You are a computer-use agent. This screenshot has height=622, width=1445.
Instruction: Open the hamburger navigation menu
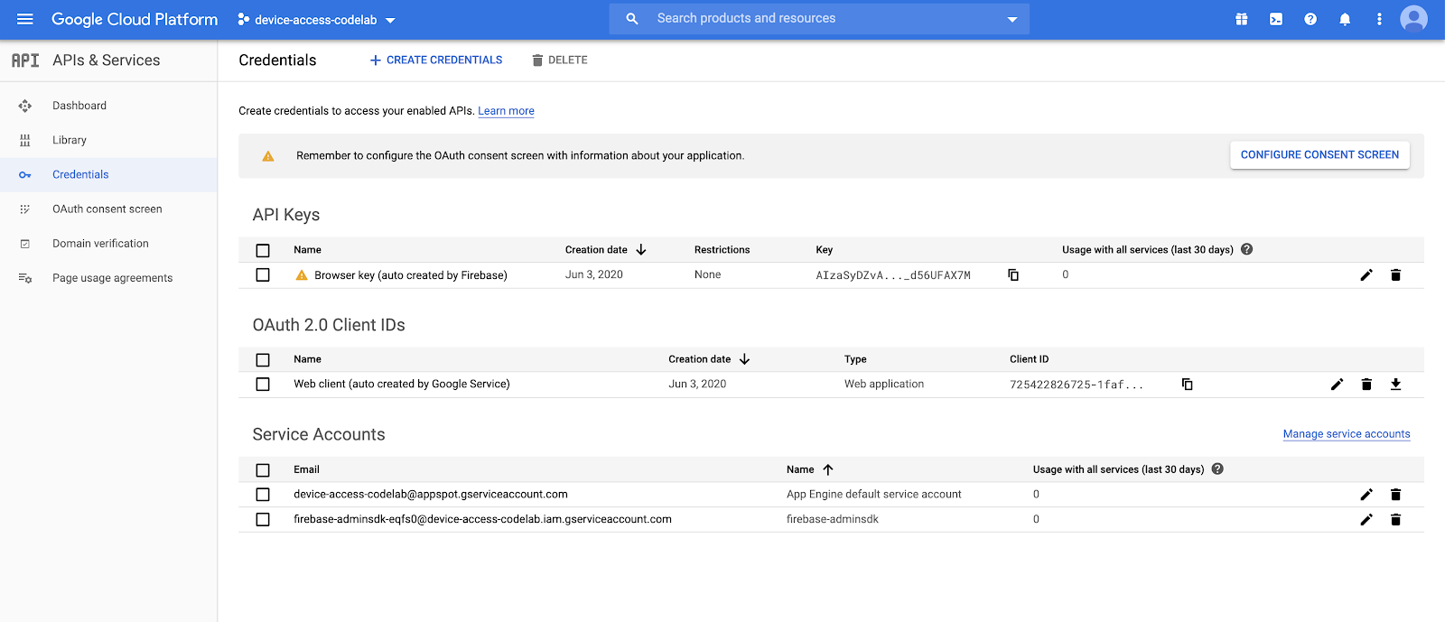tap(24, 19)
